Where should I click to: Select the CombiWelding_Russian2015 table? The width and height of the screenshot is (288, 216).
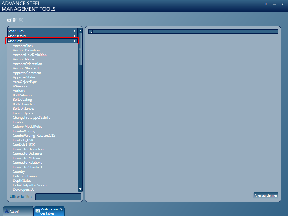point(34,136)
